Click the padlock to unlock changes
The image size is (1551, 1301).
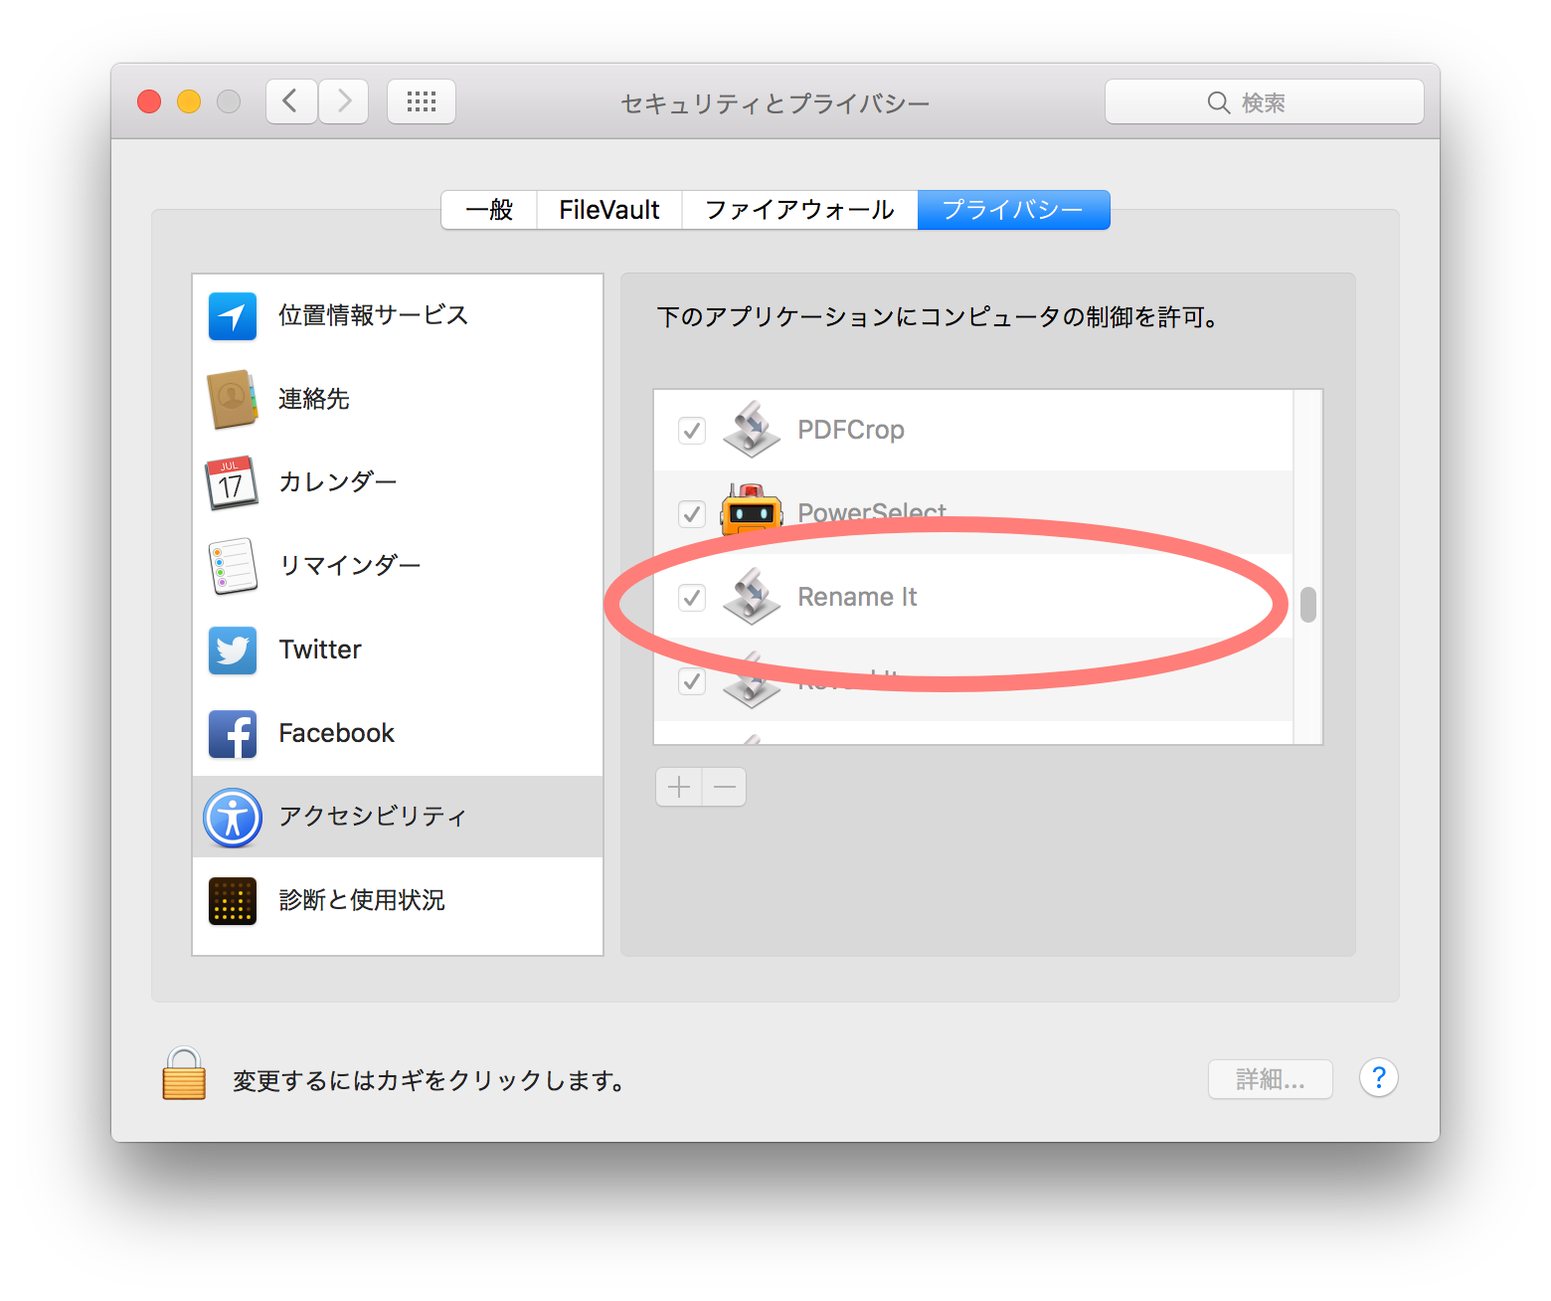click(184, 1074)
